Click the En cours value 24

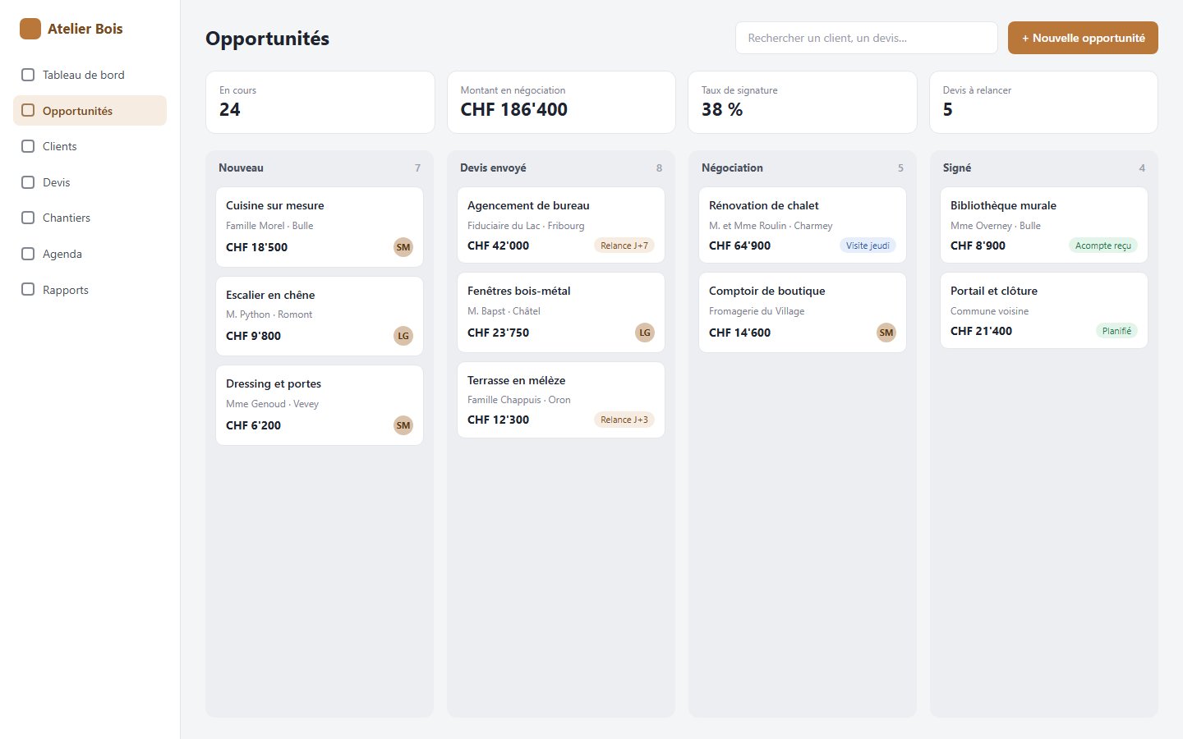(230, 109)
